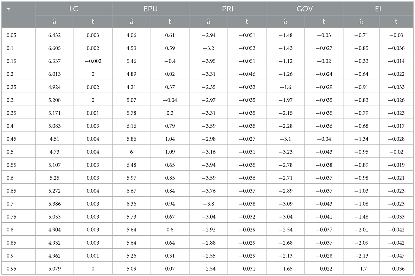Select the t subheader under LC
415x276 pixels.
(93, 22)
